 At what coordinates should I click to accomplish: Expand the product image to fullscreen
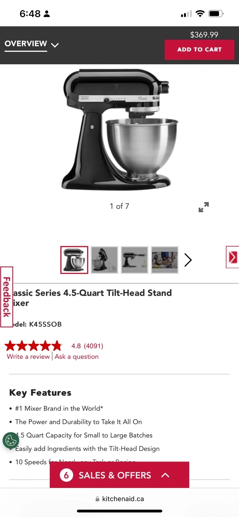point(203,207)
